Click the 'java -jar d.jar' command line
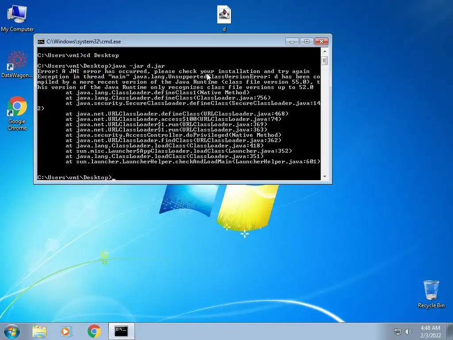Screen dimensions: 453x340 (x=101, y=66)
